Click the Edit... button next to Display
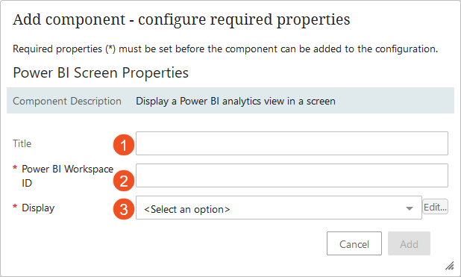Viewport: 461px width, 277px height. pyautogui.click(x=435, y=207)
